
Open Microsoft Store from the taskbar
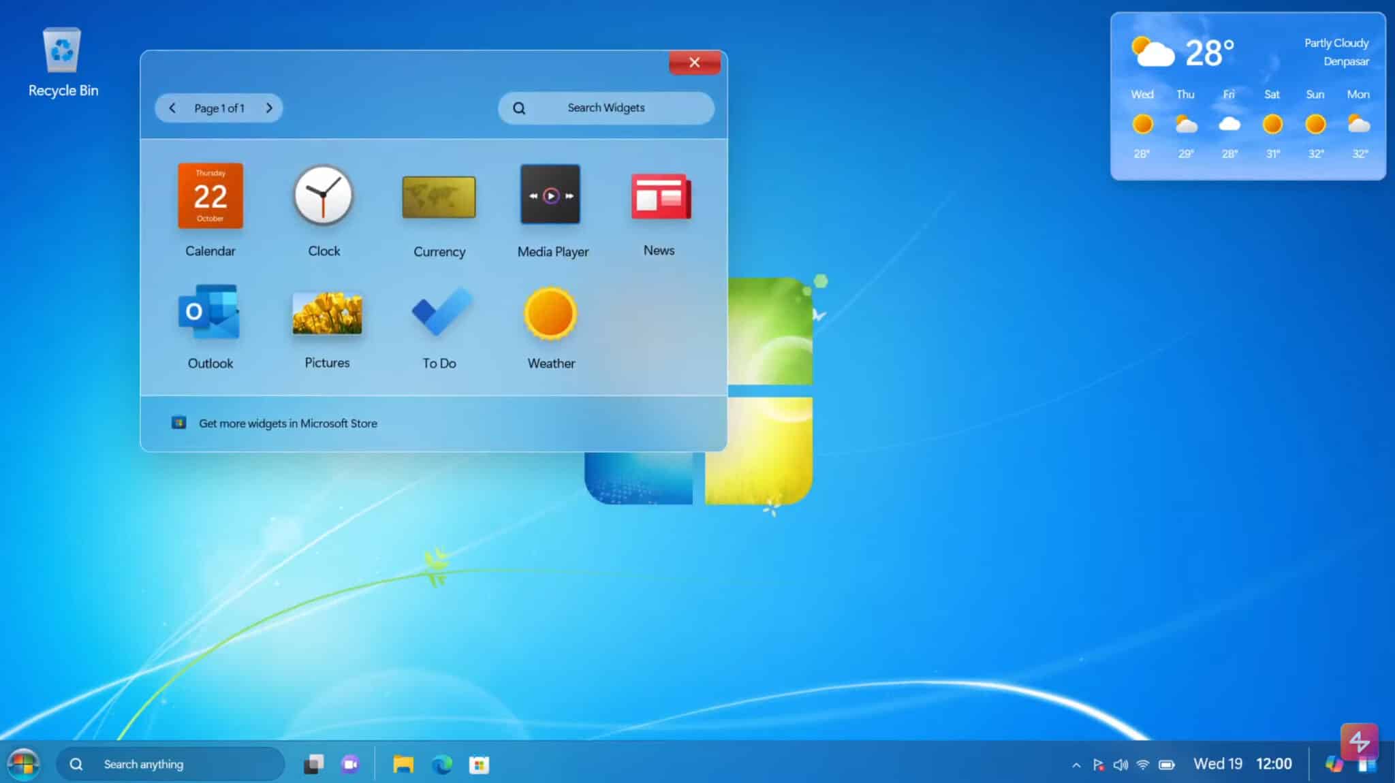[480, 764]
